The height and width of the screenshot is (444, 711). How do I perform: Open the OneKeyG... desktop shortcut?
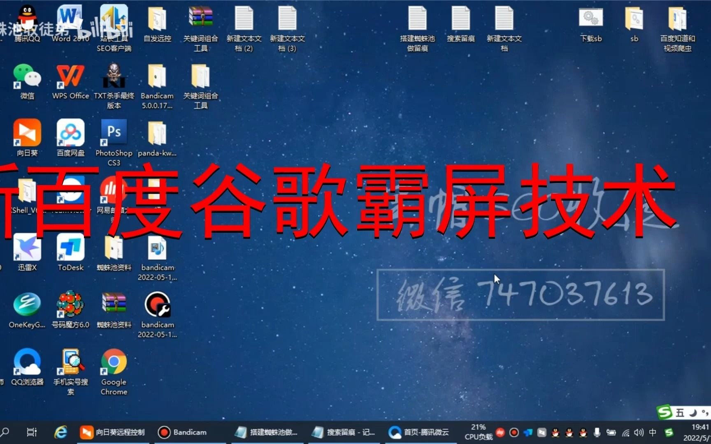[x=27, y=310]
